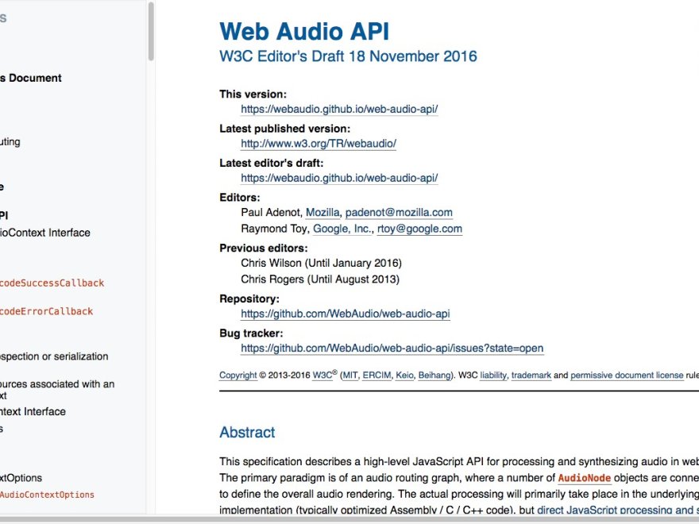The width and height of the screenshot is (699, 524).
Task: Open the GitHub repository link
Action: tap(345, 314)
